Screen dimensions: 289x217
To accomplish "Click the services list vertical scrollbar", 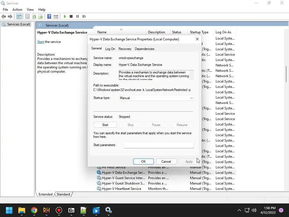I will [x=286, y=74].
